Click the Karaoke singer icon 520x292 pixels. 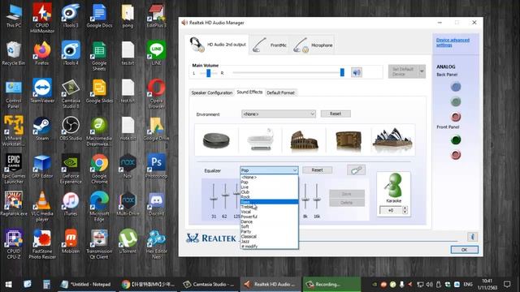(x=393, y=186)
